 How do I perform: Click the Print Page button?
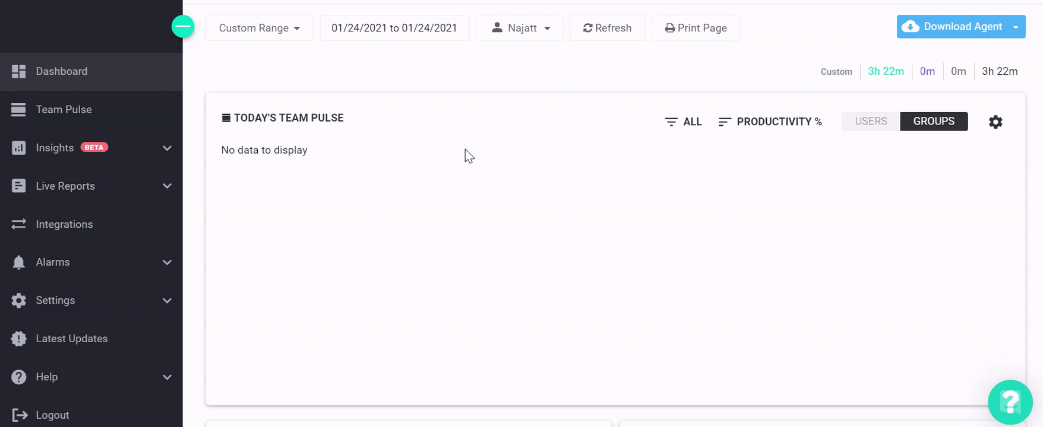point(696,28)
